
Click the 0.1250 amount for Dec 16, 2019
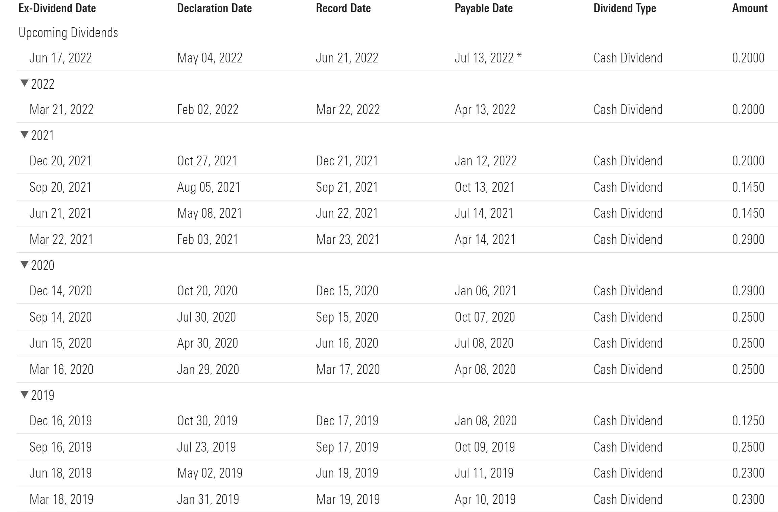748,421
